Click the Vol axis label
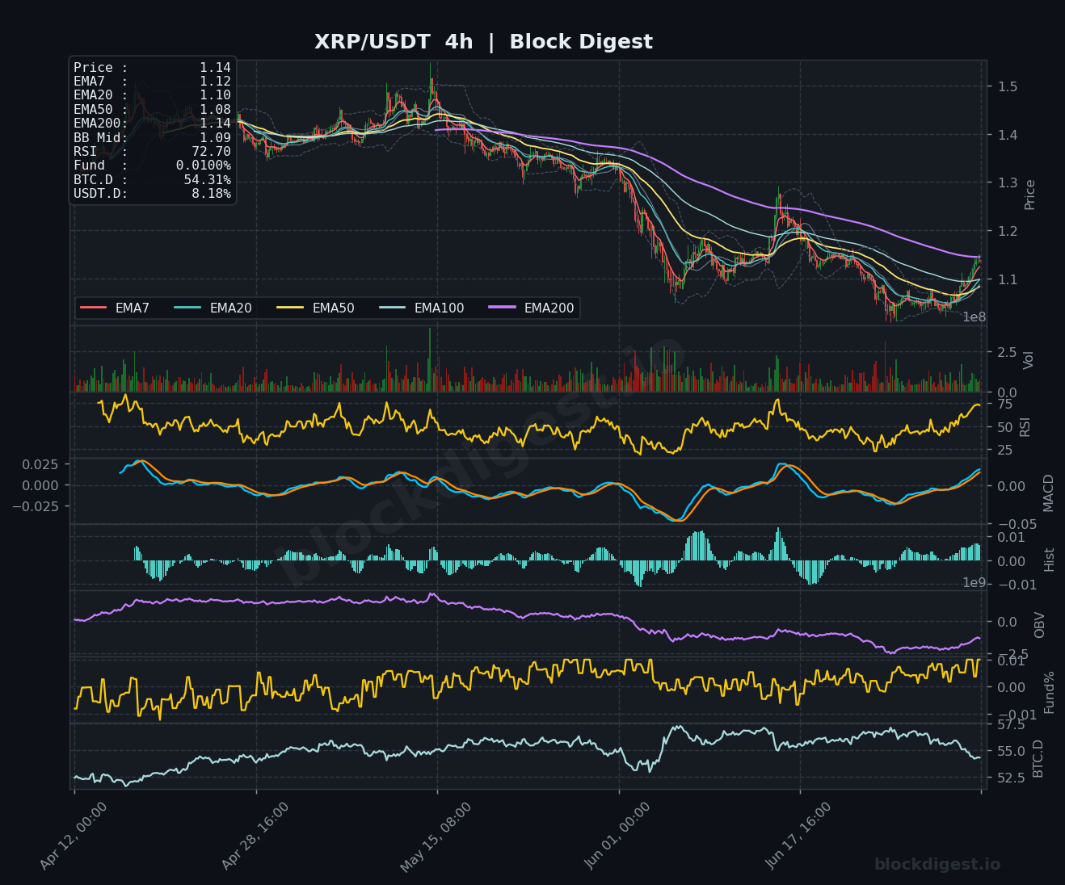The width and height of the screenshot is (1065, 885). click(1029, 360)
